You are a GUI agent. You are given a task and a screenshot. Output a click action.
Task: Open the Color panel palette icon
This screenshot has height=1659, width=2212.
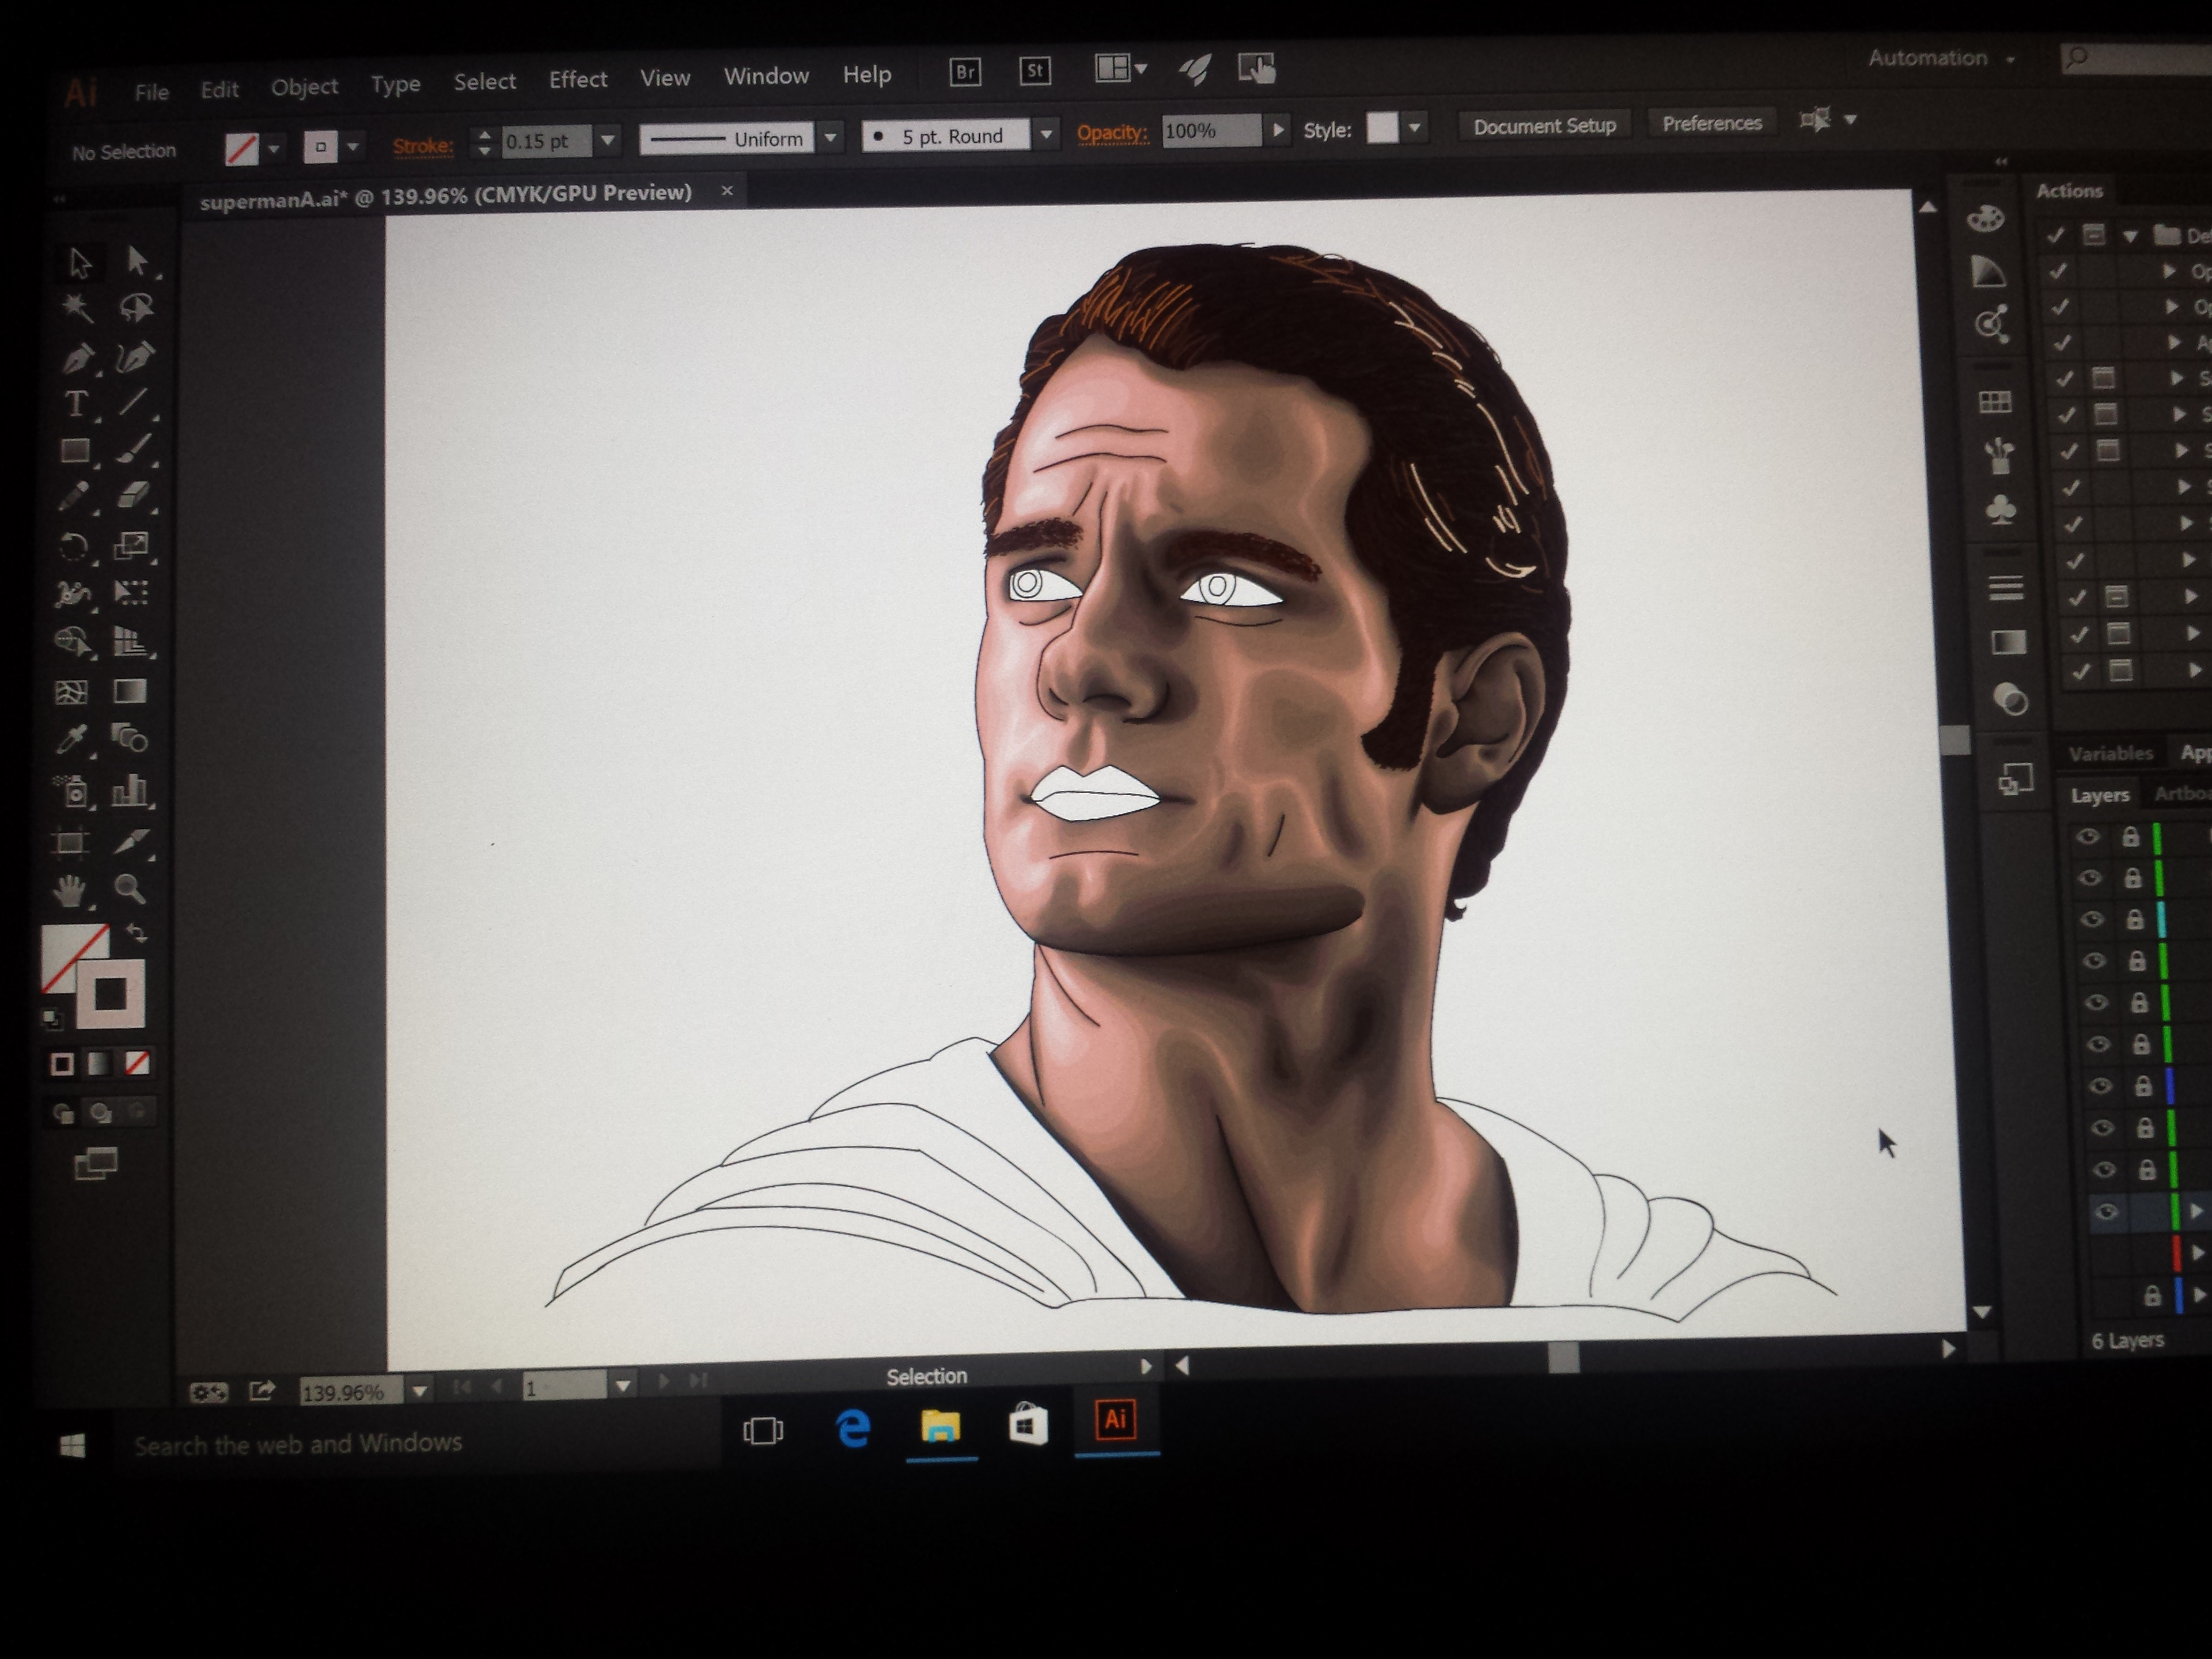1985,218
